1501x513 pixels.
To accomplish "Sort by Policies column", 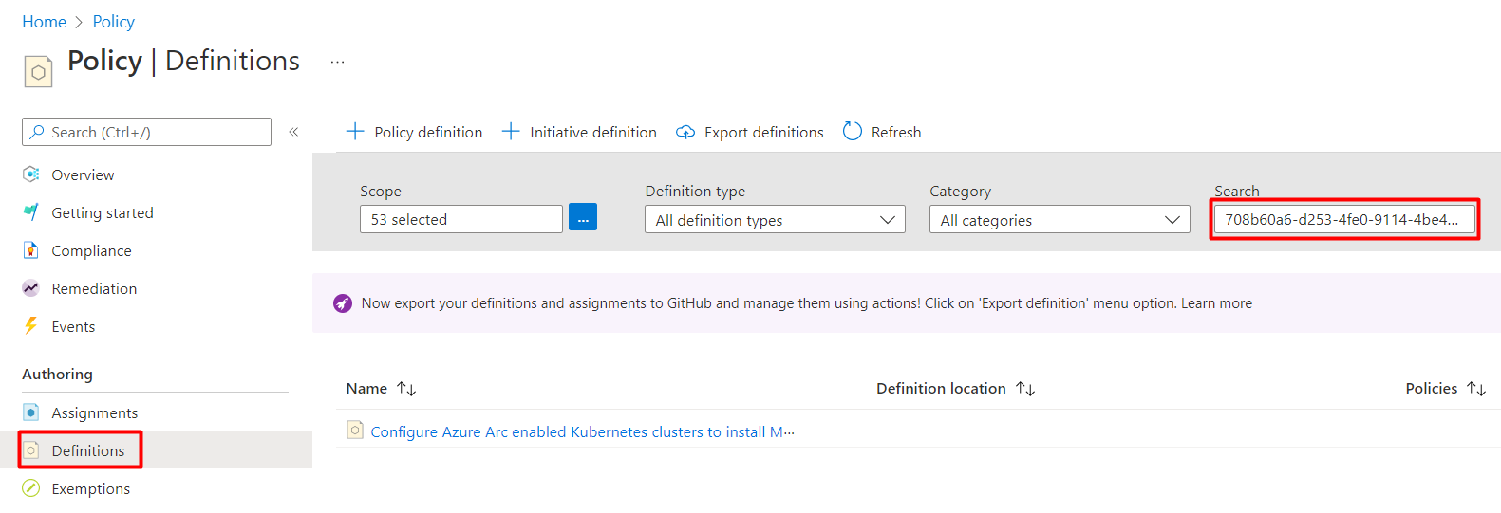I will (x=1476, y=389).
